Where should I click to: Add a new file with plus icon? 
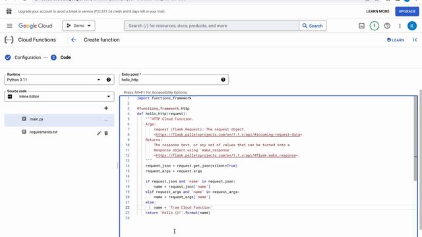(106, 108)
